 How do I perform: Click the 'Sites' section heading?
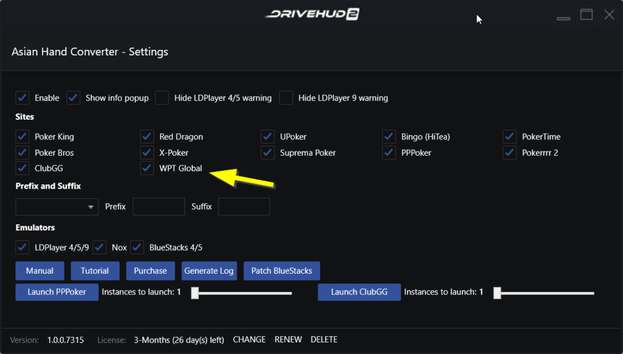coord(24,117)
